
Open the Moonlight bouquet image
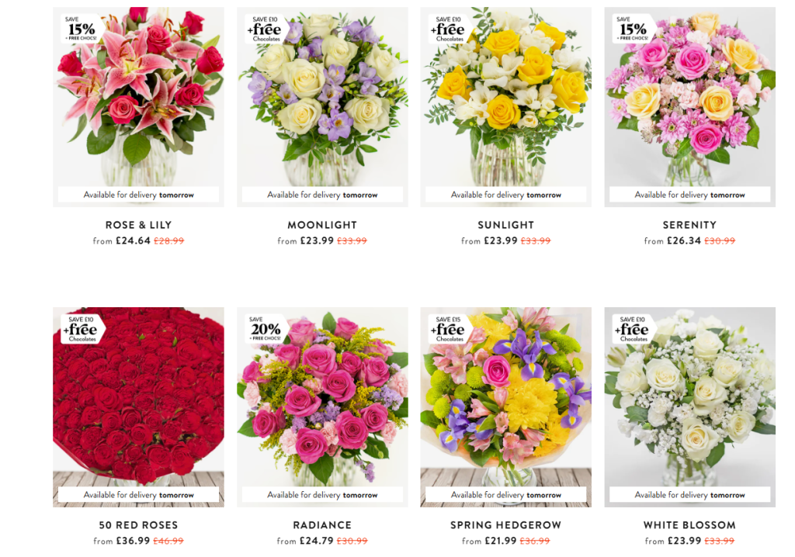[x=322, y=107]
